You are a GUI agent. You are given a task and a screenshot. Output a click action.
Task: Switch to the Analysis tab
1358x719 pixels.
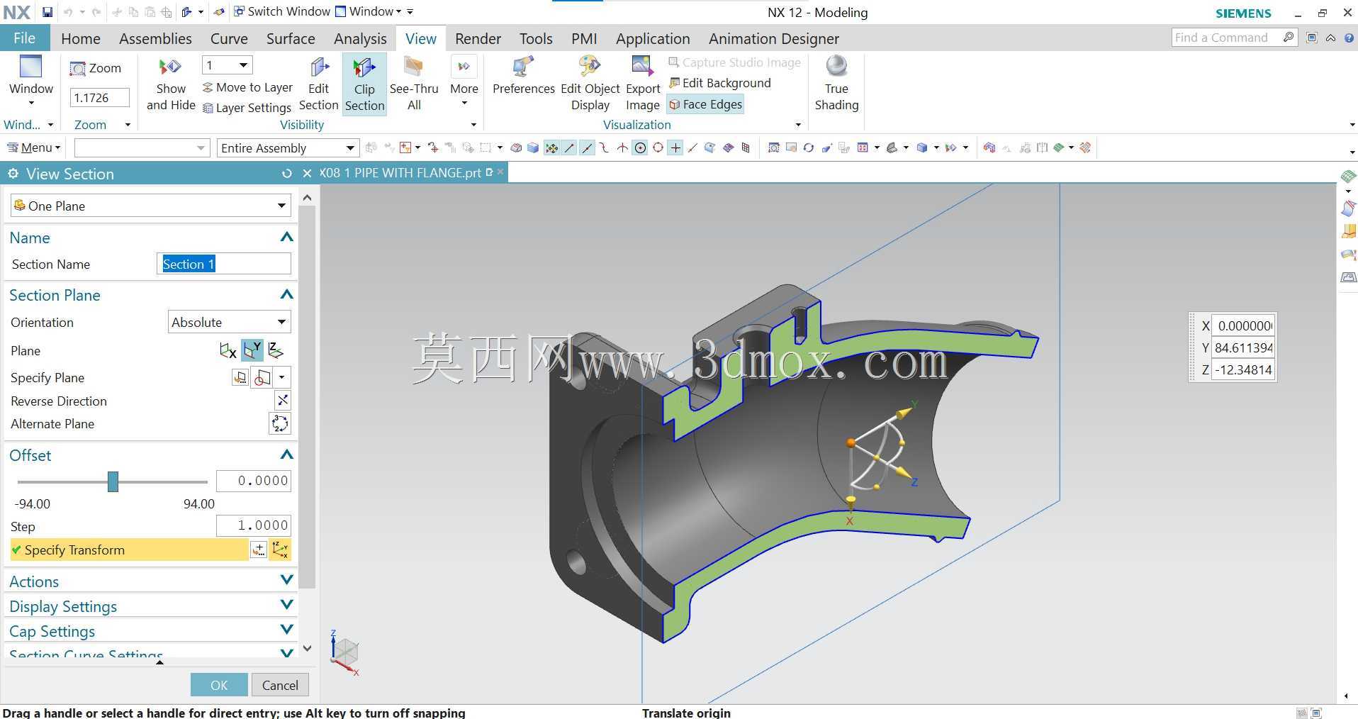(x=360, y=38)
